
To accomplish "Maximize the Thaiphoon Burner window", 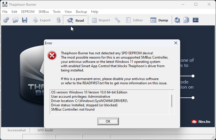I will [196, 4].
